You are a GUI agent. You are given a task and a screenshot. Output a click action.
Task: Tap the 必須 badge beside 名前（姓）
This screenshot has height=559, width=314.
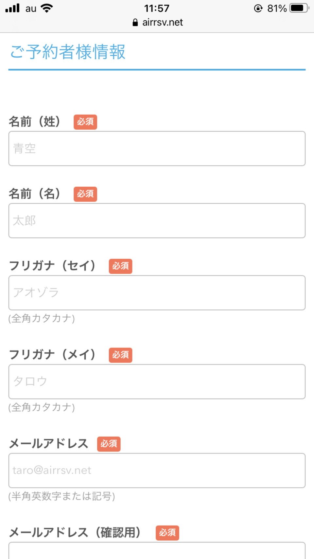pyautogui.click(x=85, y=122)
